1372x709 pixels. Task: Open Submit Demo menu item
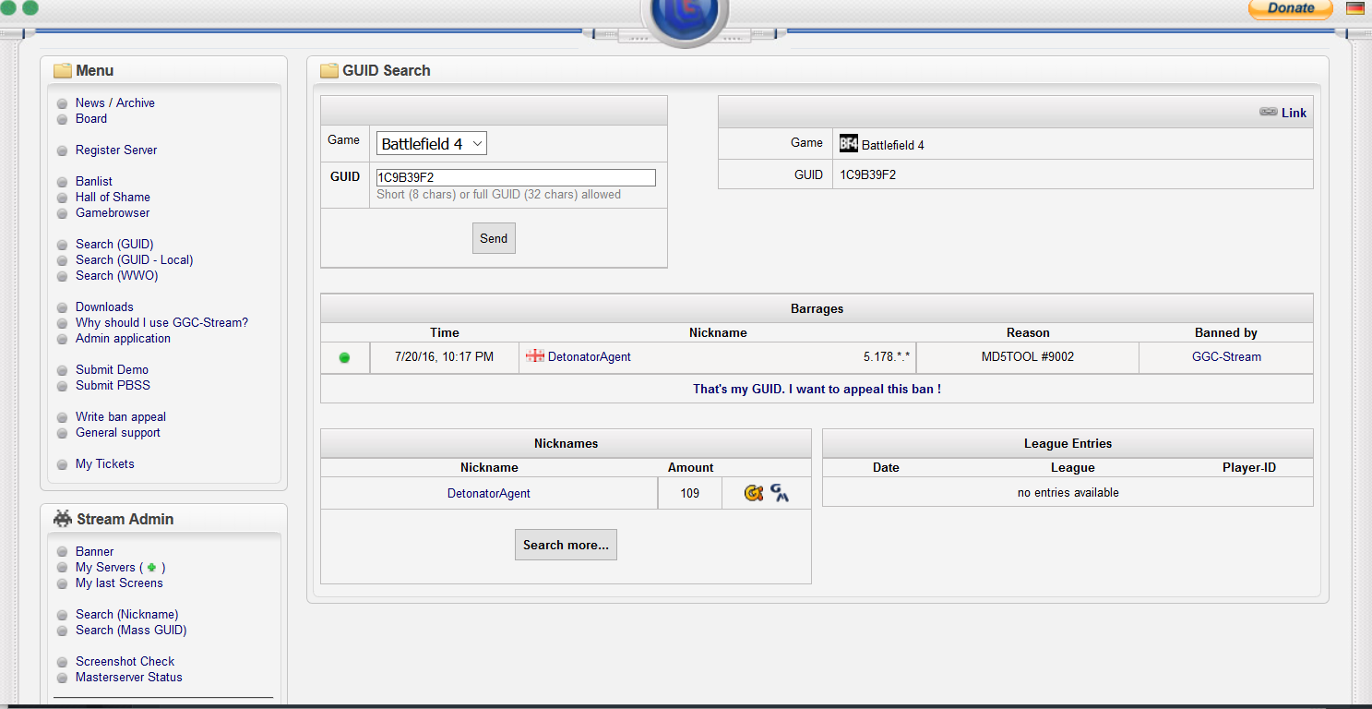tap(112, 369)
